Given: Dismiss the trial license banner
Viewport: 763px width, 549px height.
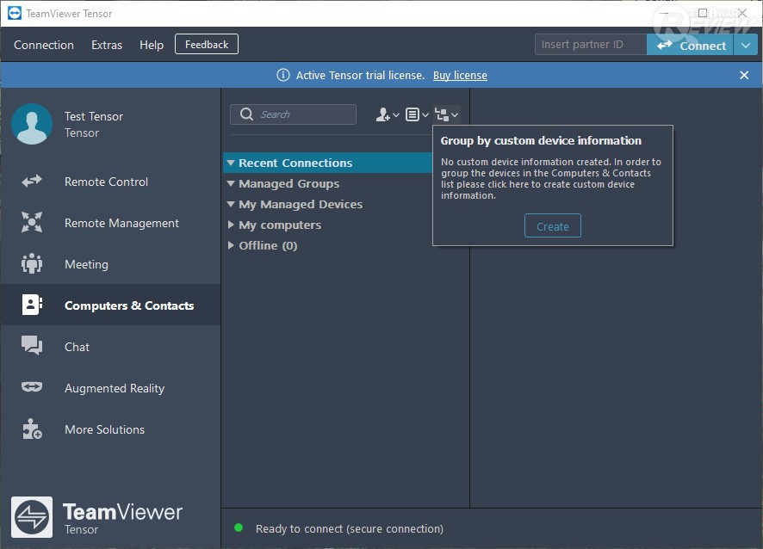Looking at the screenshot, I should (x=744, y=76).
